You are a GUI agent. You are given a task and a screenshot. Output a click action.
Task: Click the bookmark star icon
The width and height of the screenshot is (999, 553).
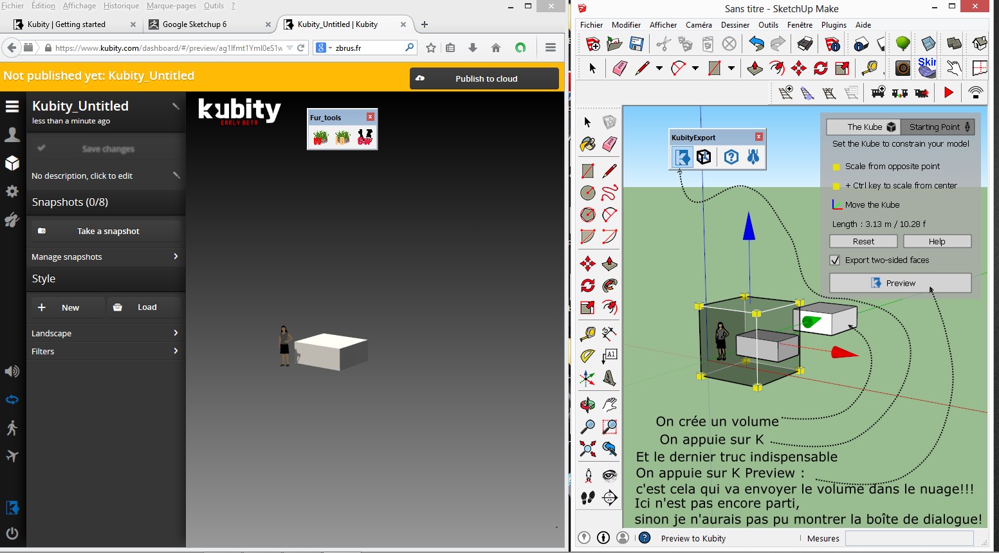431,48
